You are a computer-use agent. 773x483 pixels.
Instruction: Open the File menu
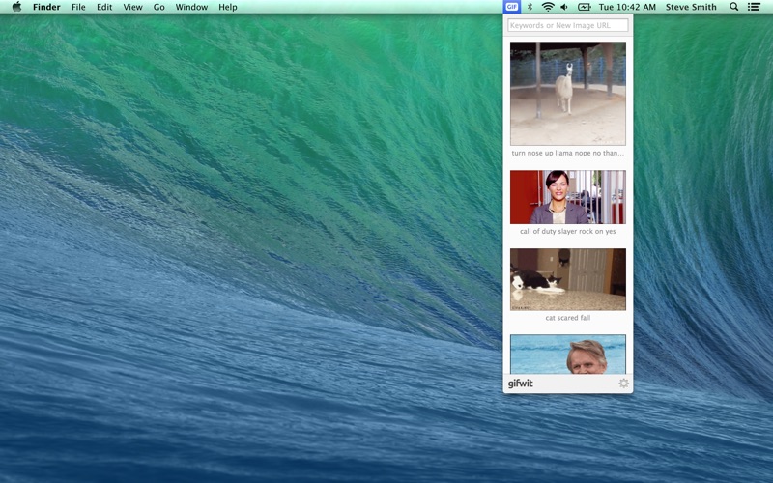78,7
